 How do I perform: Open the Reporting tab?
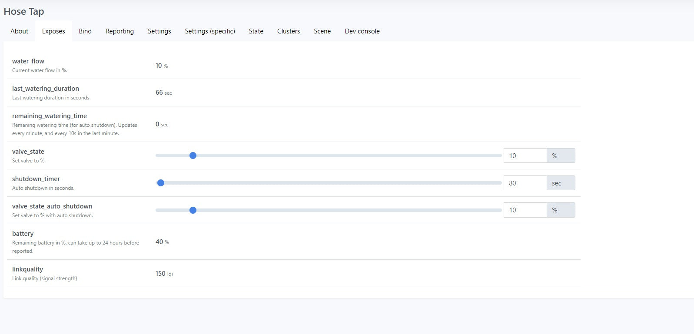point(120,31)
